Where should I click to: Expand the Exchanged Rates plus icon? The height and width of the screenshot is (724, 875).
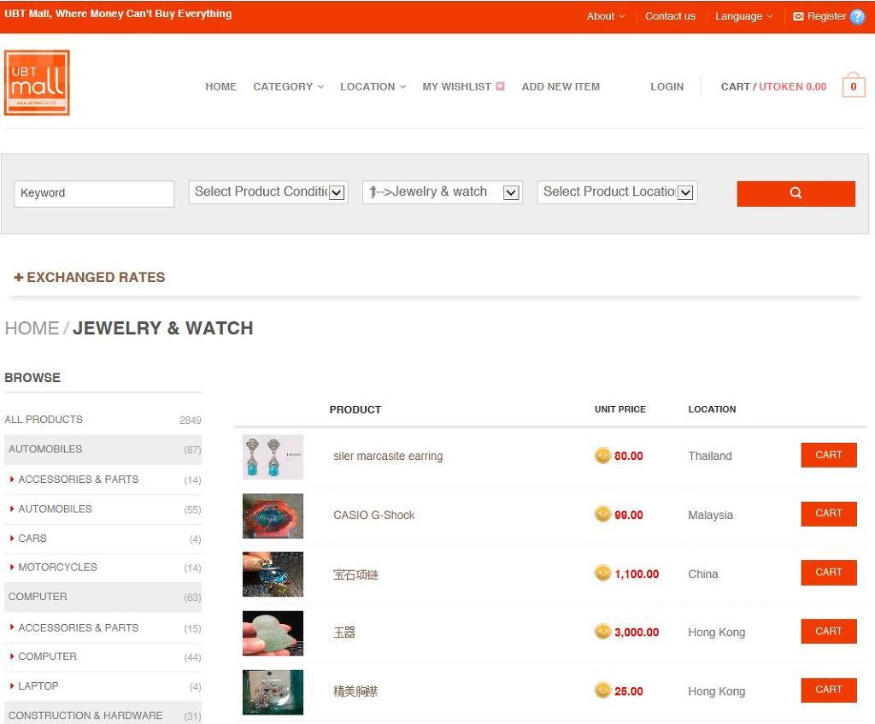(x=19, y=278)
